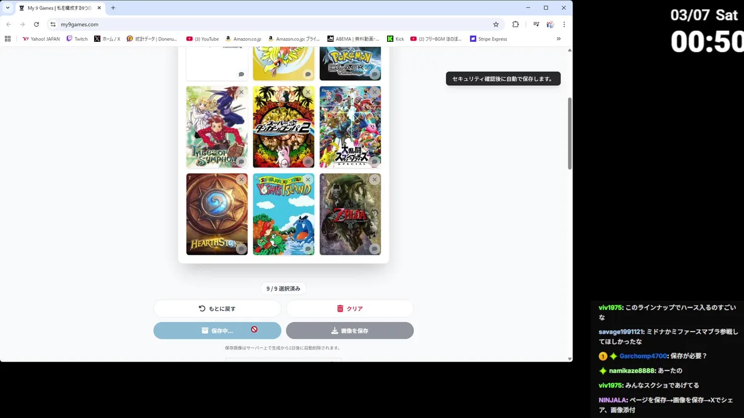This screenshot has height=418, width=744.
Task: Open Yahoo! JAPAN bookmark
Action: 41,39
